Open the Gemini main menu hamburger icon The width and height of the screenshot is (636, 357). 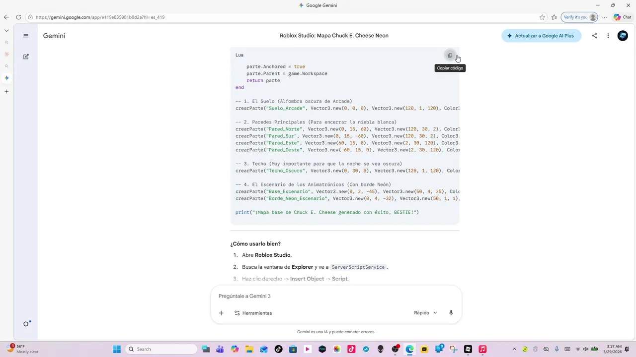point(26,36)
